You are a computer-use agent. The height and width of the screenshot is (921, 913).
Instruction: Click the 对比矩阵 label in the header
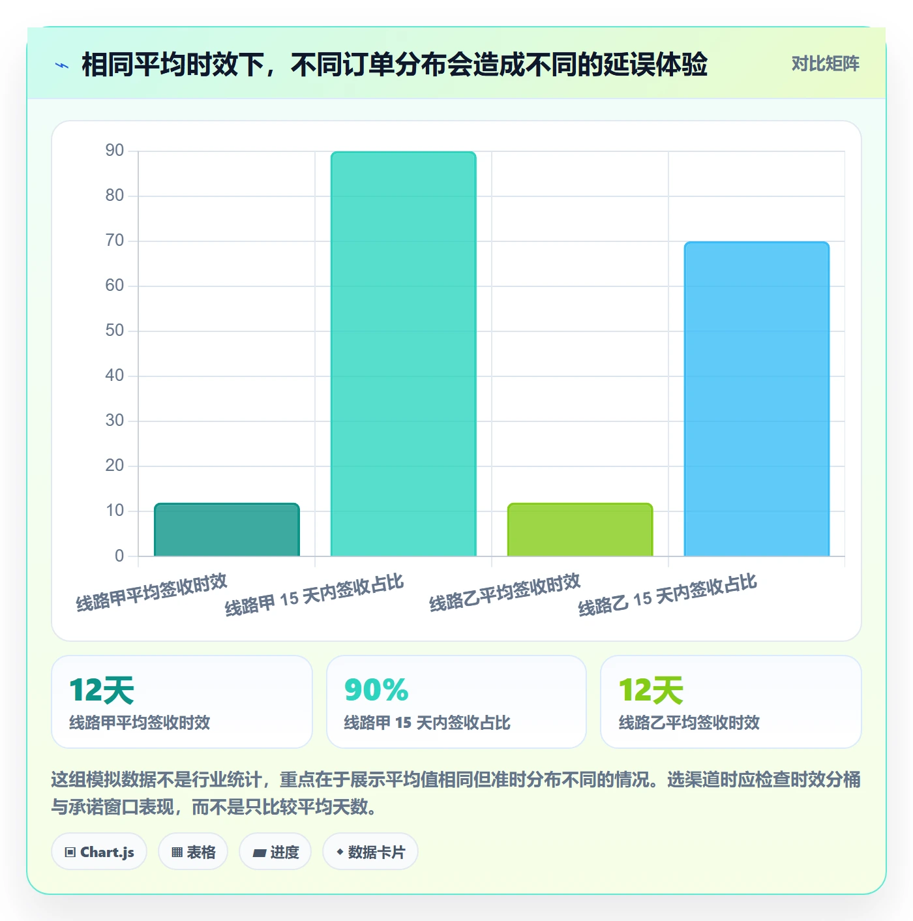[825, 64]
